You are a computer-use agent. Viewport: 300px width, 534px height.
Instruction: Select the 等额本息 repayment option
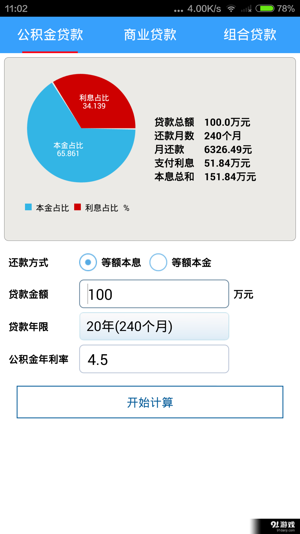pos(88,262)
